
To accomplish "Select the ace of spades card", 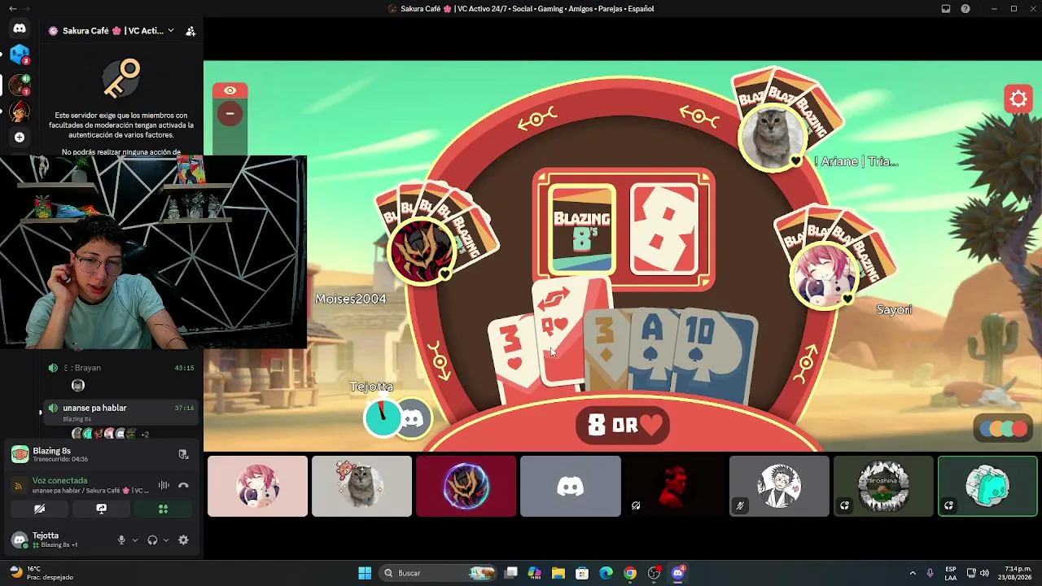I will pos(654,348).
